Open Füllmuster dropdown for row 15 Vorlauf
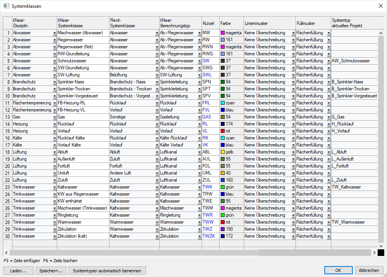 (x=329, y=131)
